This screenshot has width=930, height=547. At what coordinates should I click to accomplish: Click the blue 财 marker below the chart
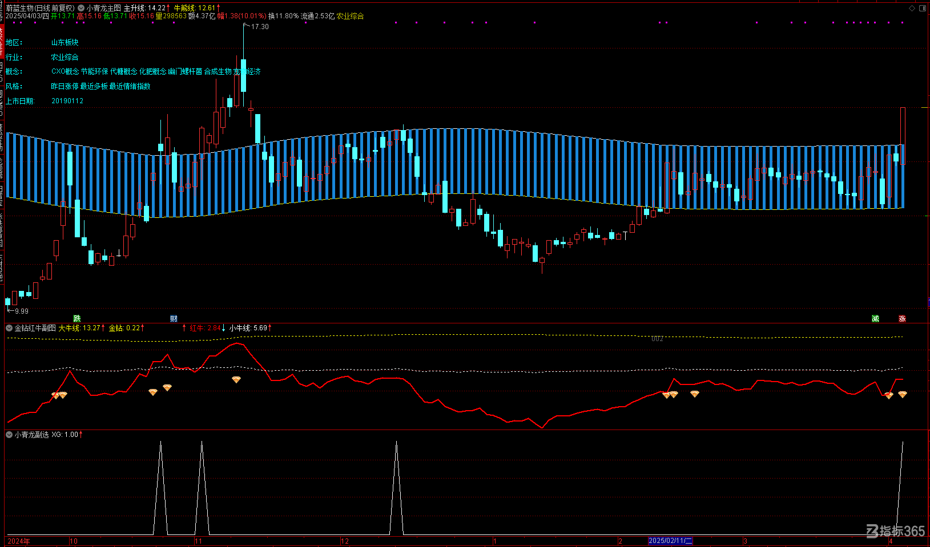[x=174, y=319]
